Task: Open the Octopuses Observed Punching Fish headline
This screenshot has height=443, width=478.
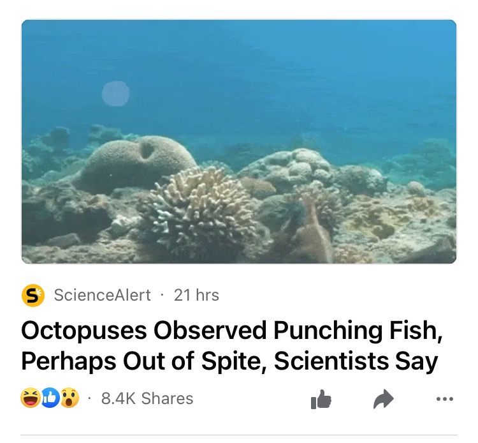Action: tap(232, 345)
